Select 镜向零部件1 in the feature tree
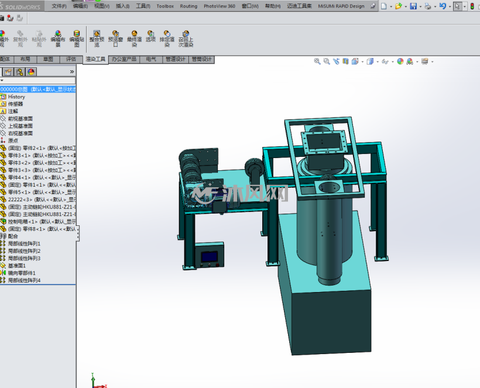 (22, 273)
